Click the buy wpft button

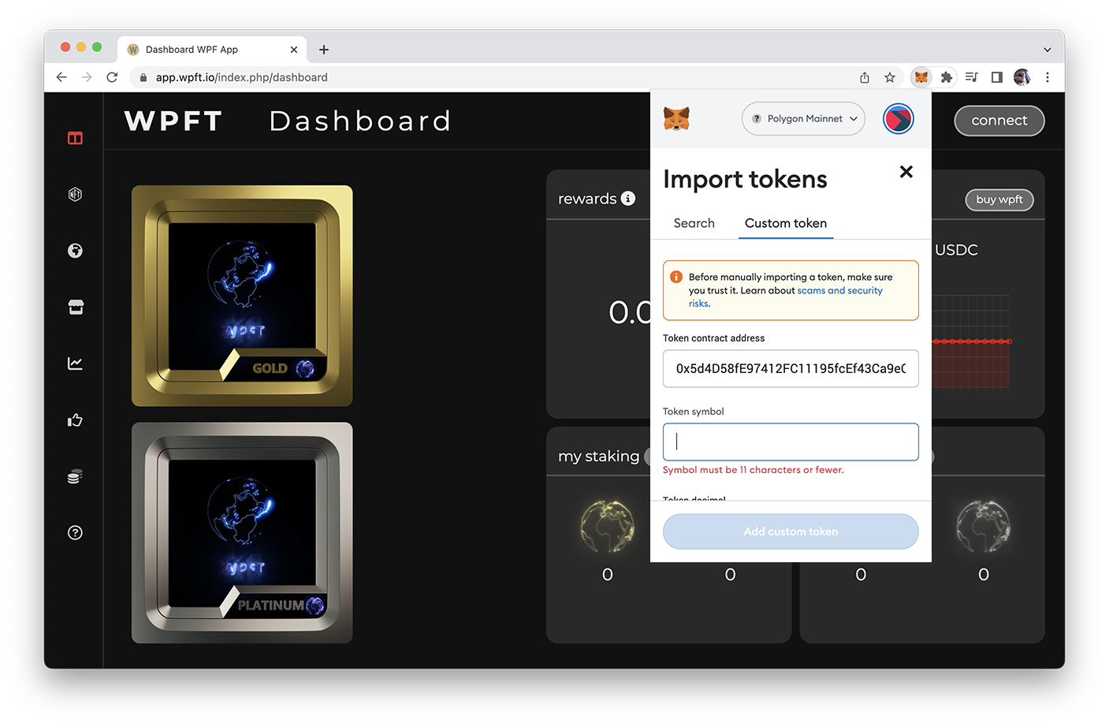pyautogui.click(x=999, y=199)
